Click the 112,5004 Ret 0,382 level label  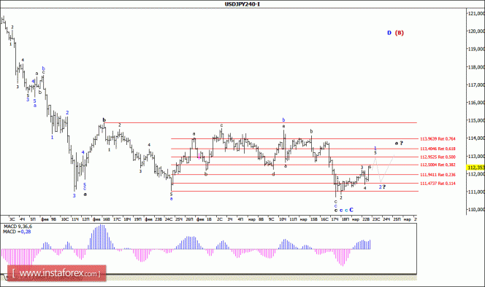(x=438, y=165)
